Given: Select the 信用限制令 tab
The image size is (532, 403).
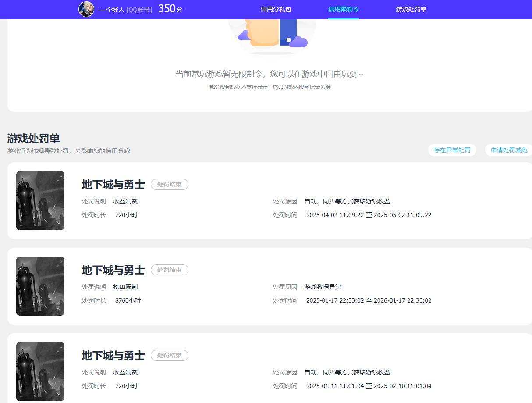Looking at the screenshot, I should (343, 9).
